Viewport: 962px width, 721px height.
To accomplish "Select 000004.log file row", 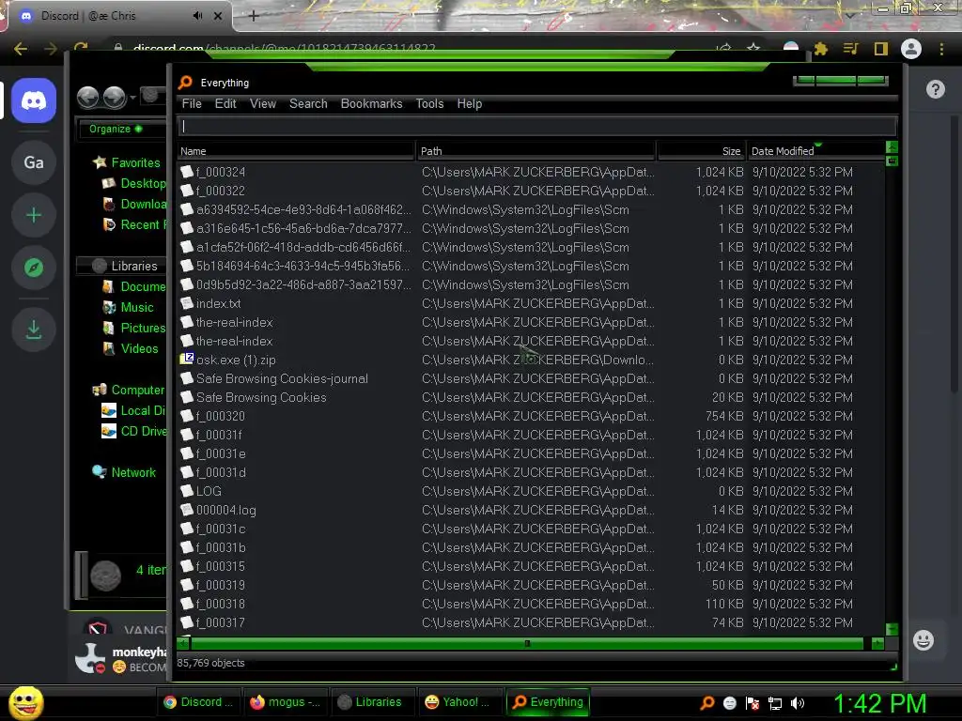I will pyautogui.click(x=531, y=510).
